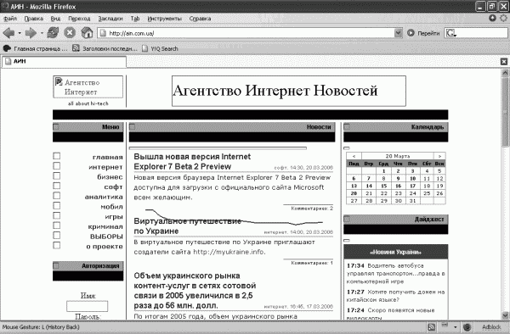Image resolution: width=510 pixels, height=334 pixels.
Task: Close the current tab with X icon
Action: point(504,62)
